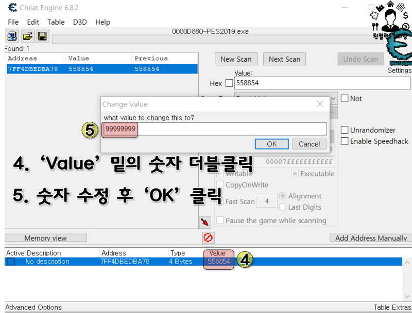The width and height of the screenshot is (412, 313).
Task: Toggle the Hex checkbox
Action: (229, 83)
